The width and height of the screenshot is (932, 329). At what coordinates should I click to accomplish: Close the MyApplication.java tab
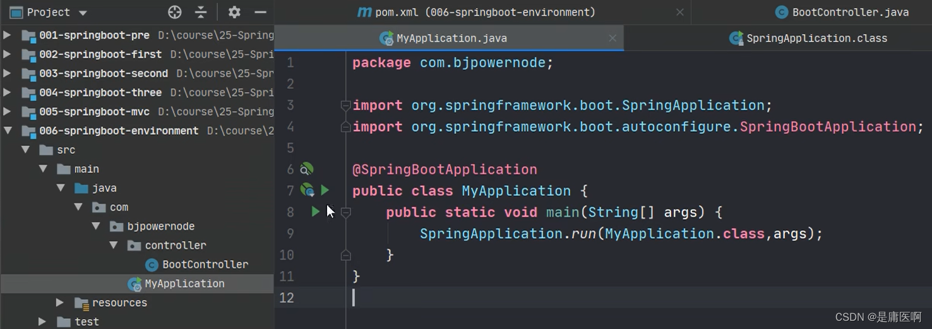pyautogui.click(x=612, y=38)
